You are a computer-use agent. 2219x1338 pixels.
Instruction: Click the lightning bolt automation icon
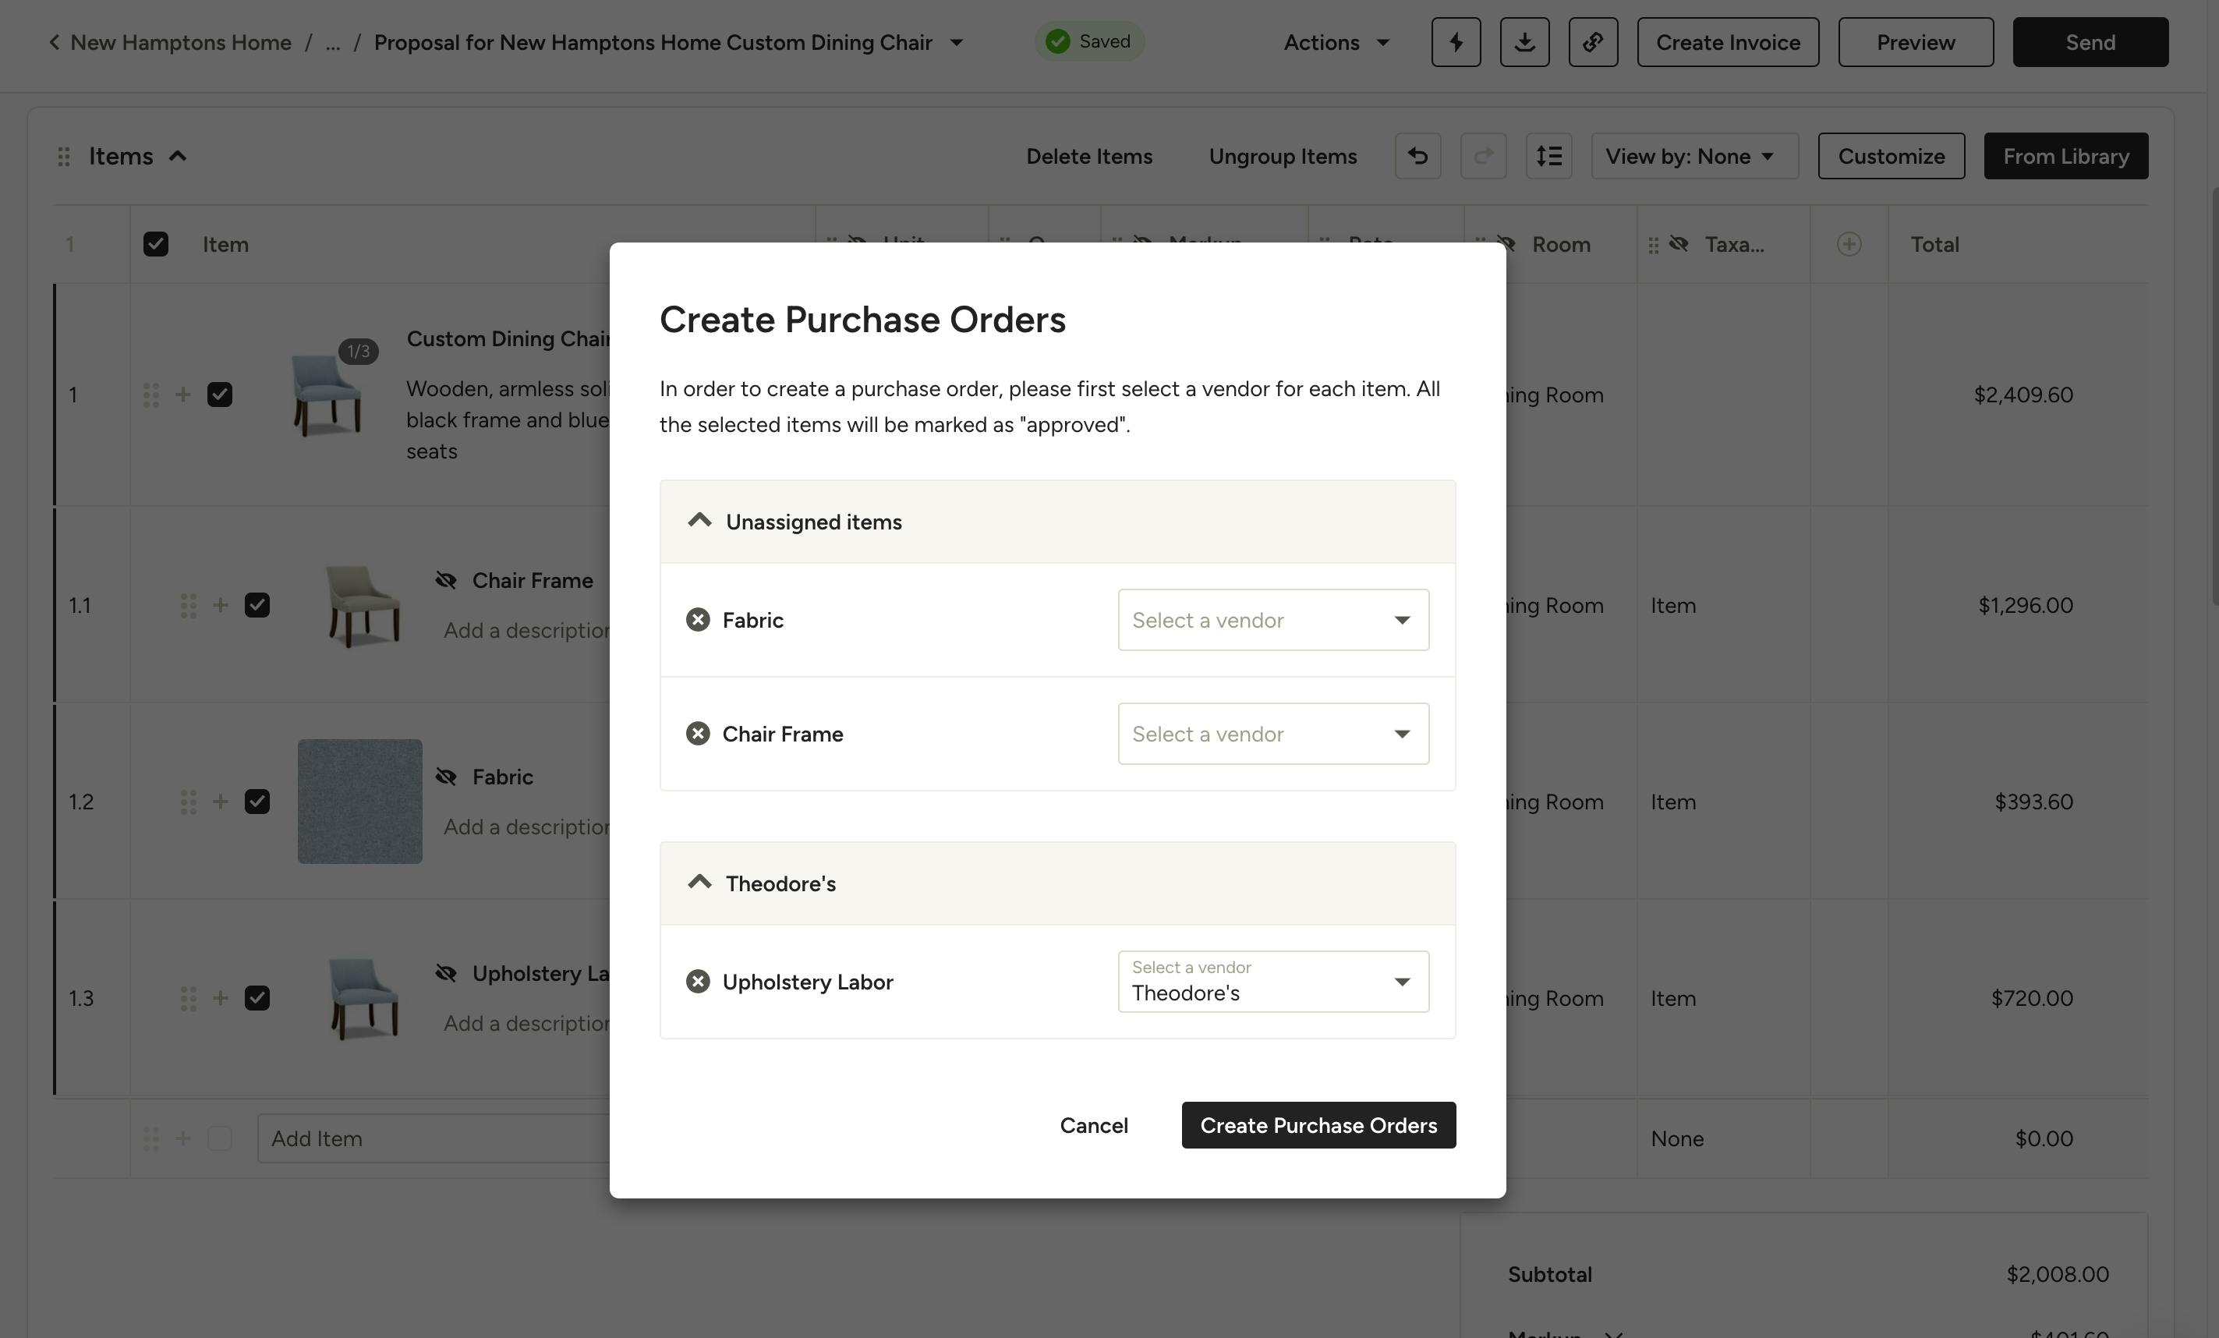pyautogui.click(x=1456, y=42)
